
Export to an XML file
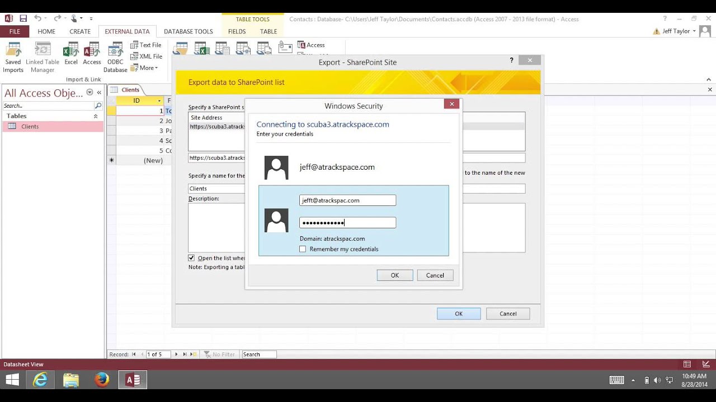[243, 48]
